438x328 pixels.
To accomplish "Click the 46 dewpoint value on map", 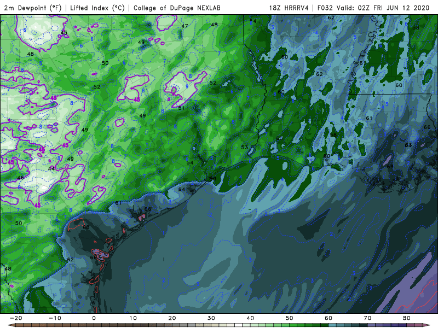I will (x=20, y=178).
